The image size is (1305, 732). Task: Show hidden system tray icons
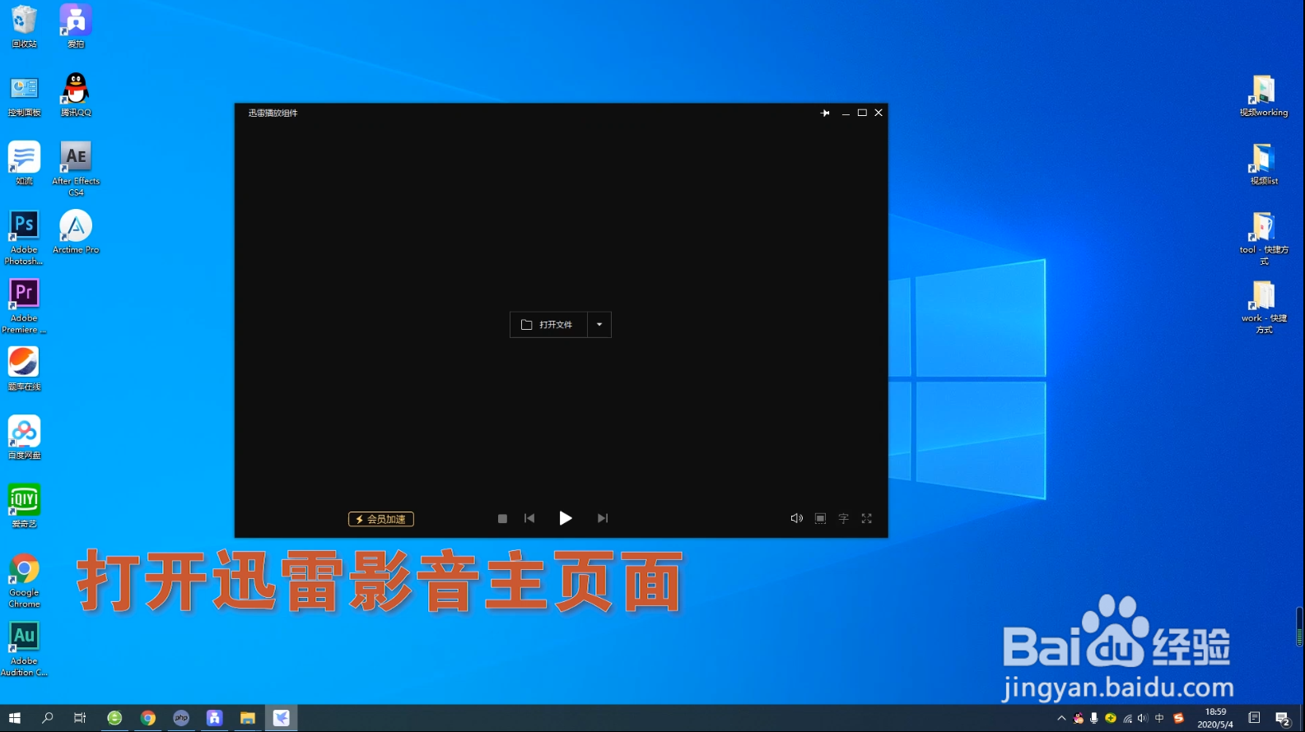click(x=1061, y=718)
